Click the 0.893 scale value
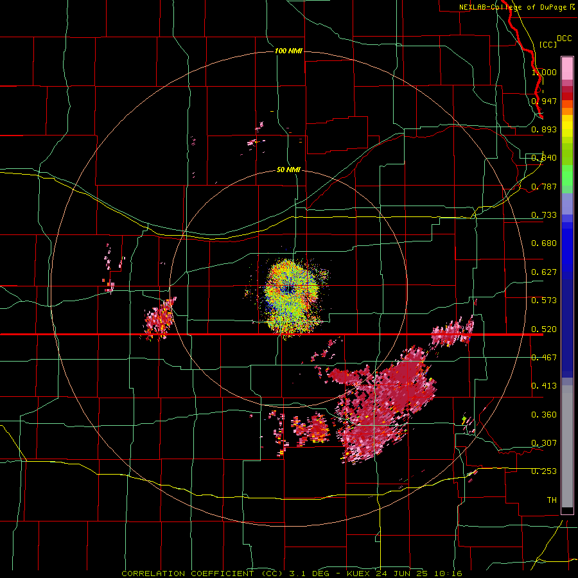 click(x=544, y=129)
